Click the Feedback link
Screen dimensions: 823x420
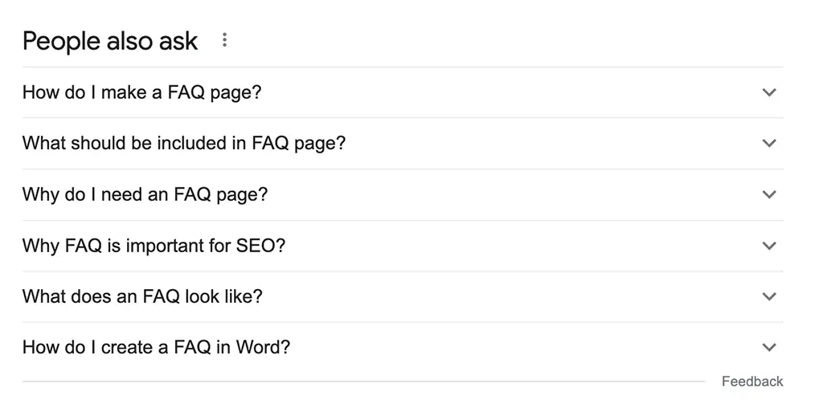[752, 381]
